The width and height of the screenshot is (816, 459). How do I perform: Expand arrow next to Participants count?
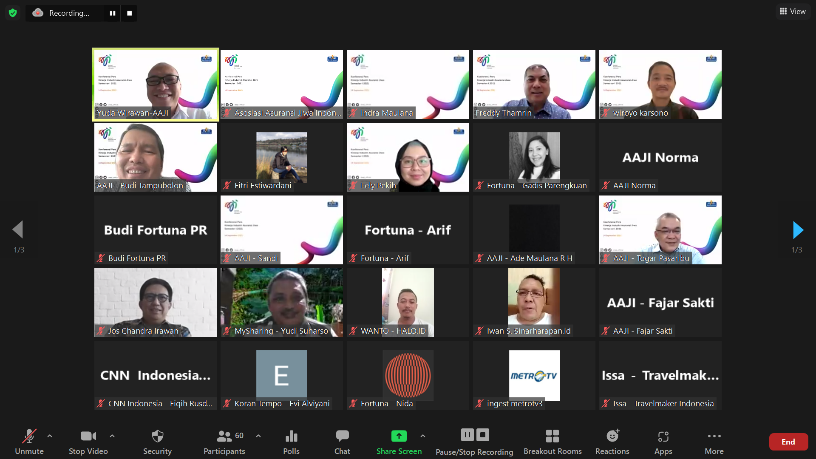click(x=258, y=436)
